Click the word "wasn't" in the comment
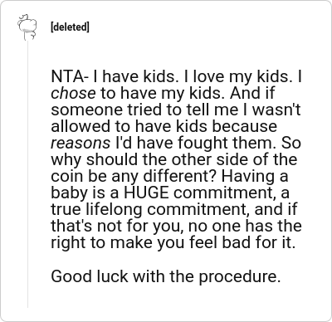The image size is (332, 322). [x=276, y=110]
